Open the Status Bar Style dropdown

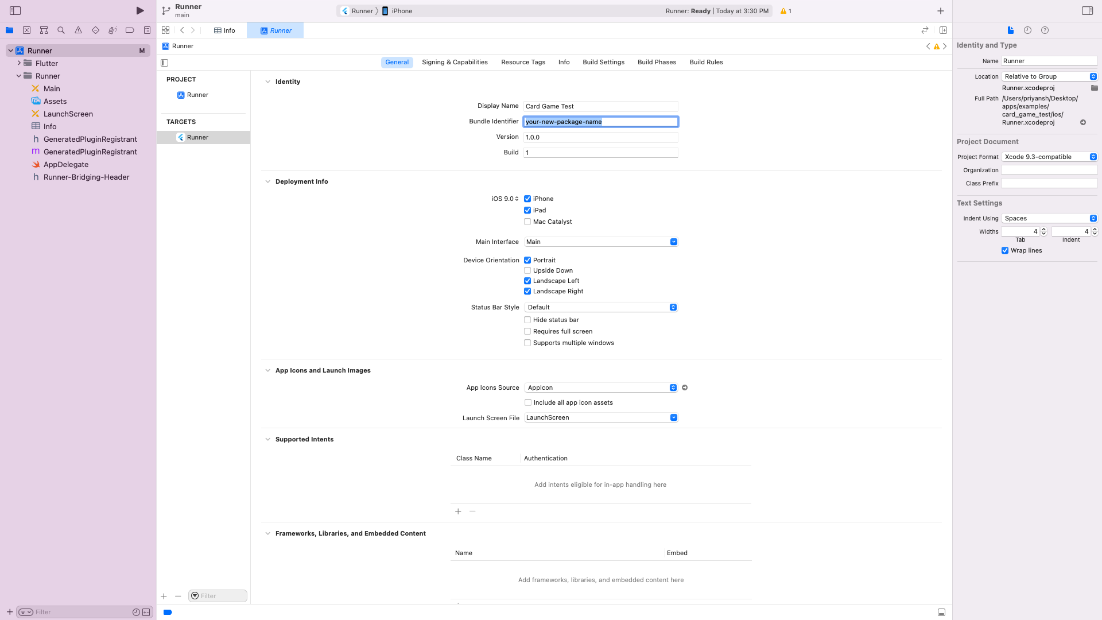(674, 307)
